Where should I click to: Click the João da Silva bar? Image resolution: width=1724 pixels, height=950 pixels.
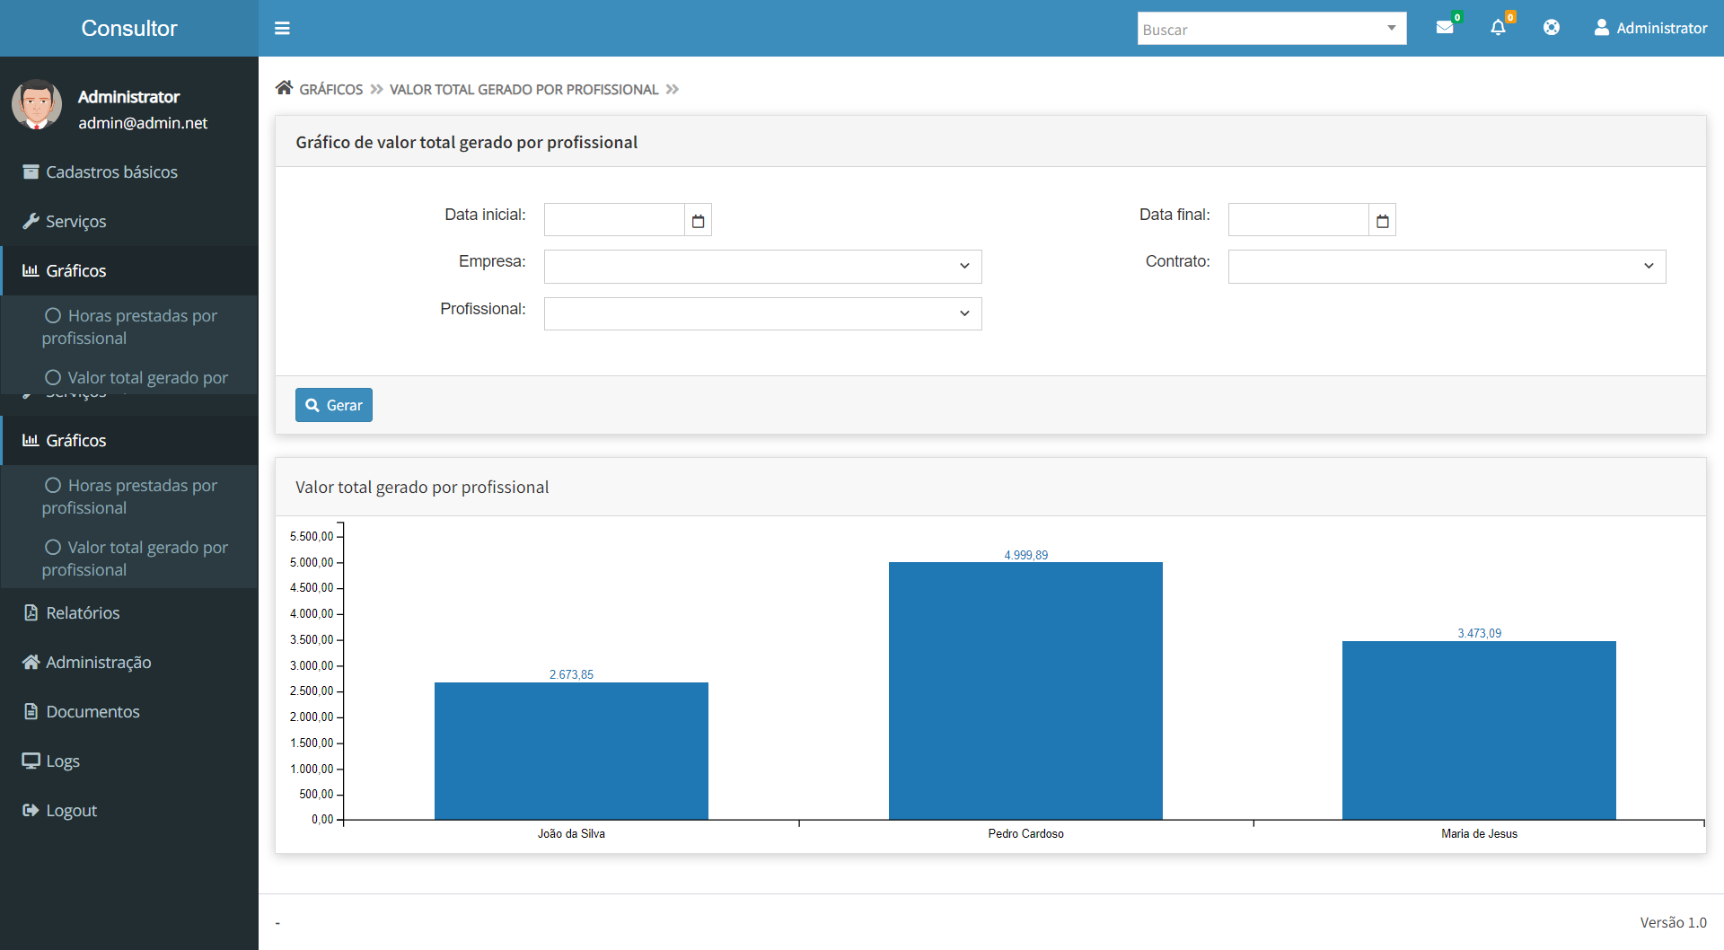tap(571, 751)
